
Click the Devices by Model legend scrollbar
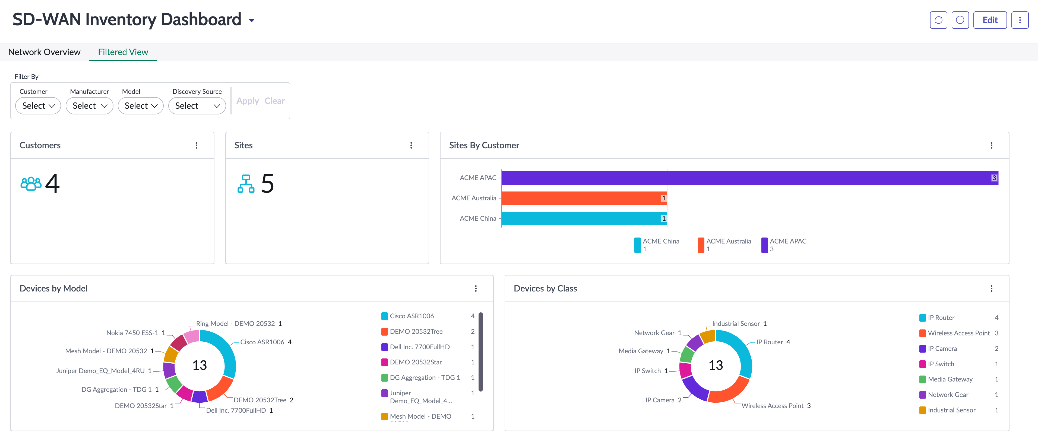point(480,352)
